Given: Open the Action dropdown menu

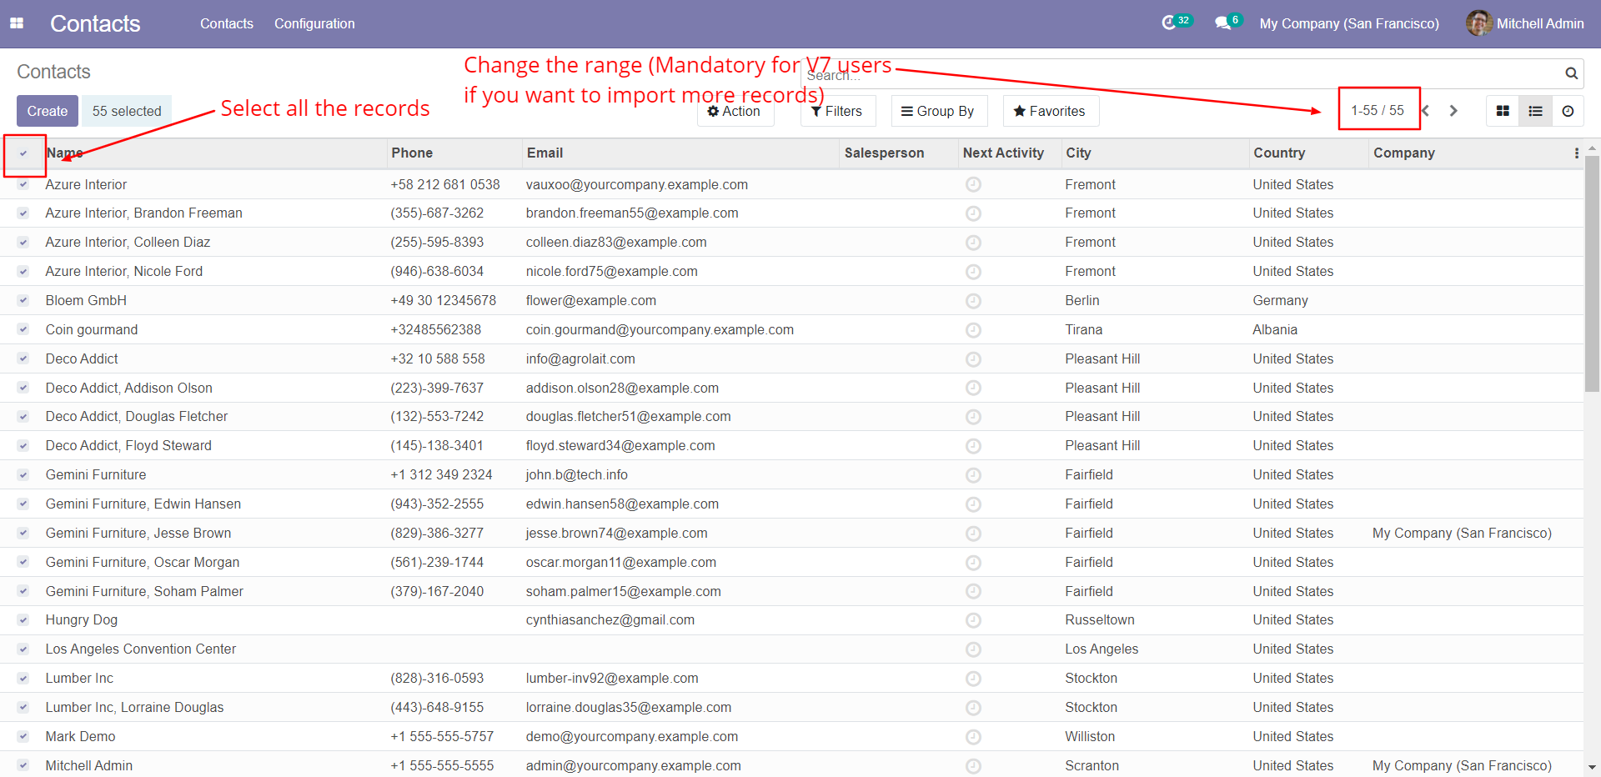Looking at the screenshot, I should [x=735, y=111].
